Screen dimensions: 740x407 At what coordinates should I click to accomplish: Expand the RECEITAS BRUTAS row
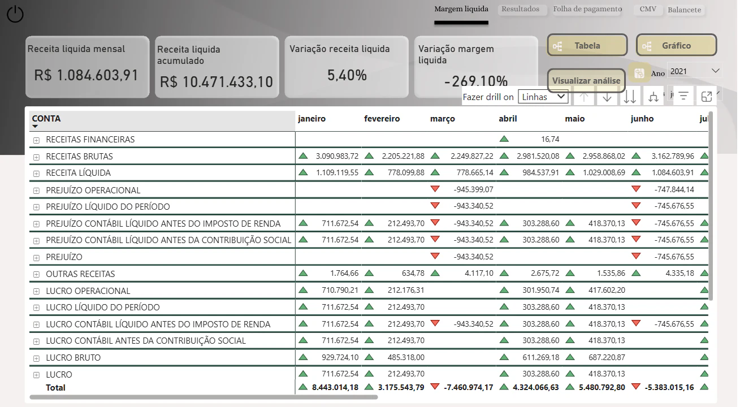(x=36, y=157)
